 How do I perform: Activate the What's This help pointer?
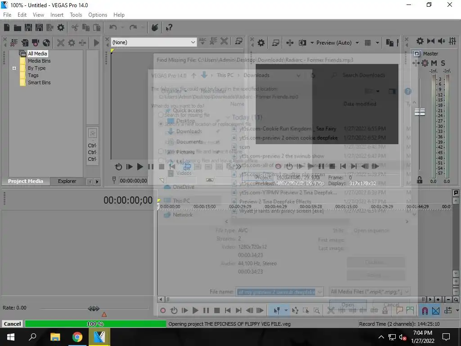tap(169, 27)
